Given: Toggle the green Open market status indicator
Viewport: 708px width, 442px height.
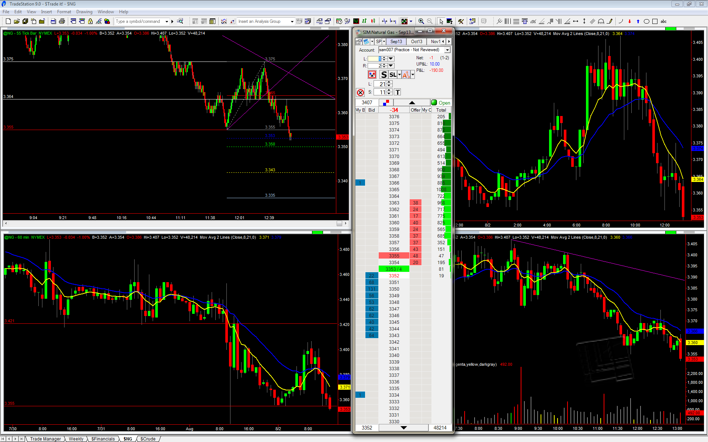Looking at the screenshot, I should point(441,103).
